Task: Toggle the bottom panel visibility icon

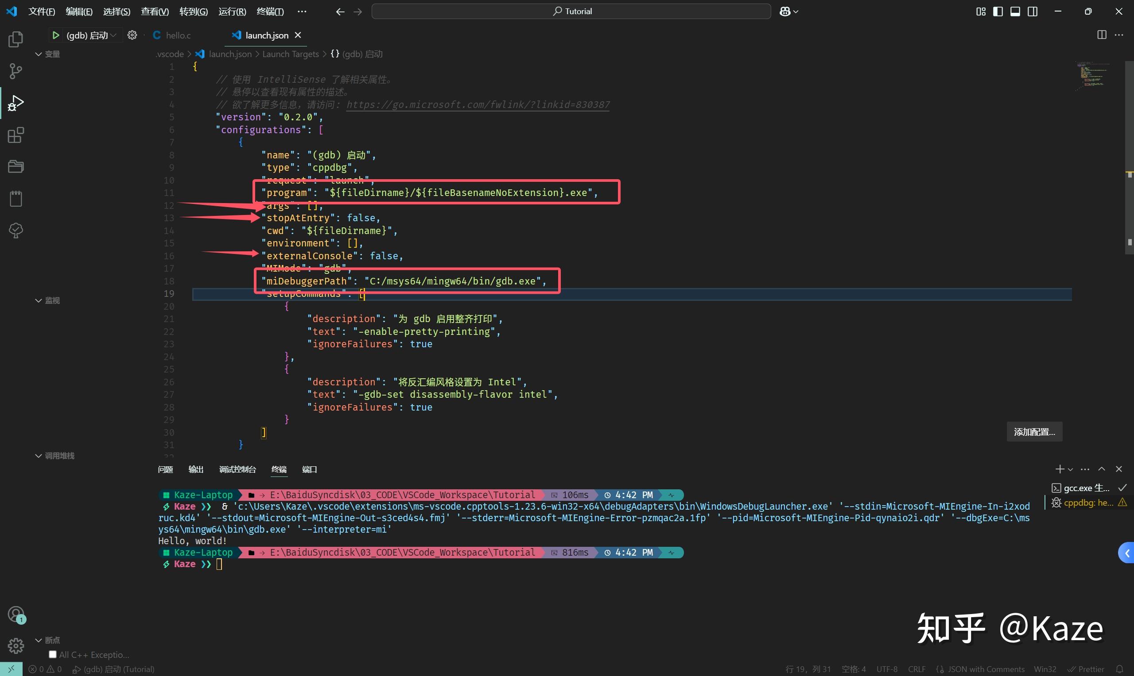Action: (x=1015, y=11)
